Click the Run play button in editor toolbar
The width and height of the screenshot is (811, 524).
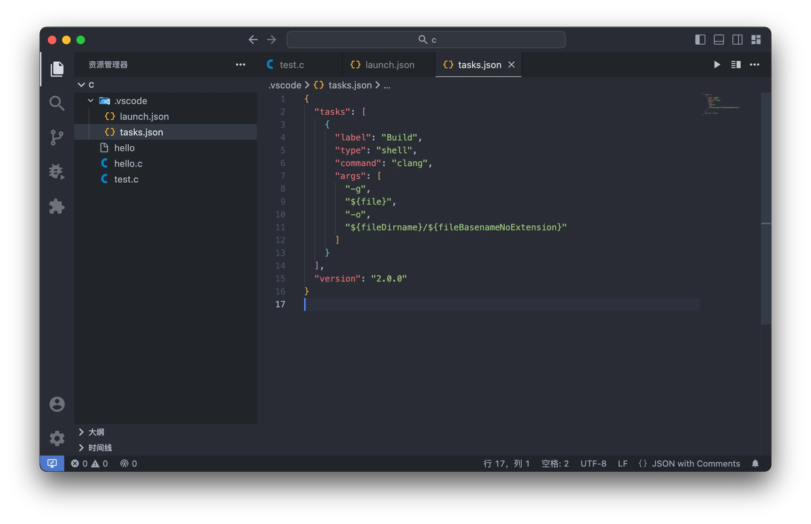(x=717, y=65)
